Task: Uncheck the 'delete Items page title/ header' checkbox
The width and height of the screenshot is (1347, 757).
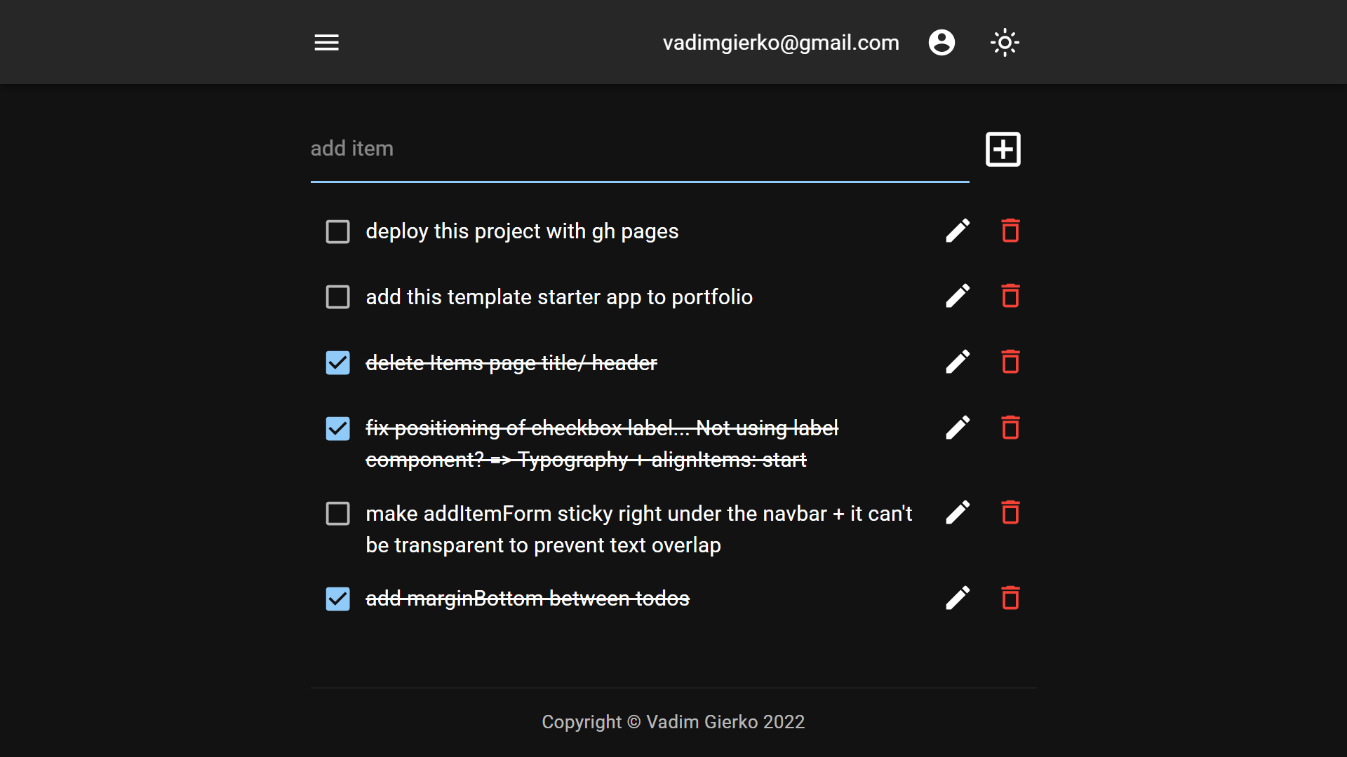Action: 337,363
